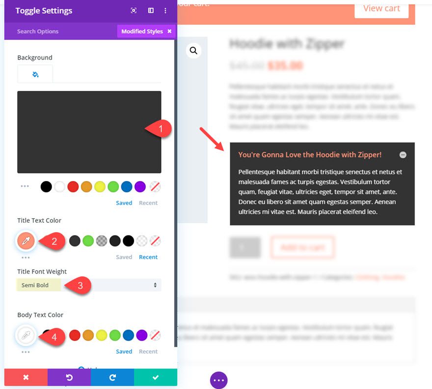Open the Title Font Weight dropdown
The height and width of the screenshot is (389, 432).
click(89, 285)
